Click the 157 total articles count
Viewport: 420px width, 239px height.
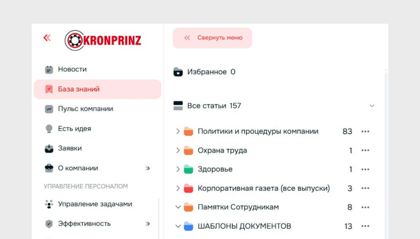pyautogui.click(x=235, y=106)
